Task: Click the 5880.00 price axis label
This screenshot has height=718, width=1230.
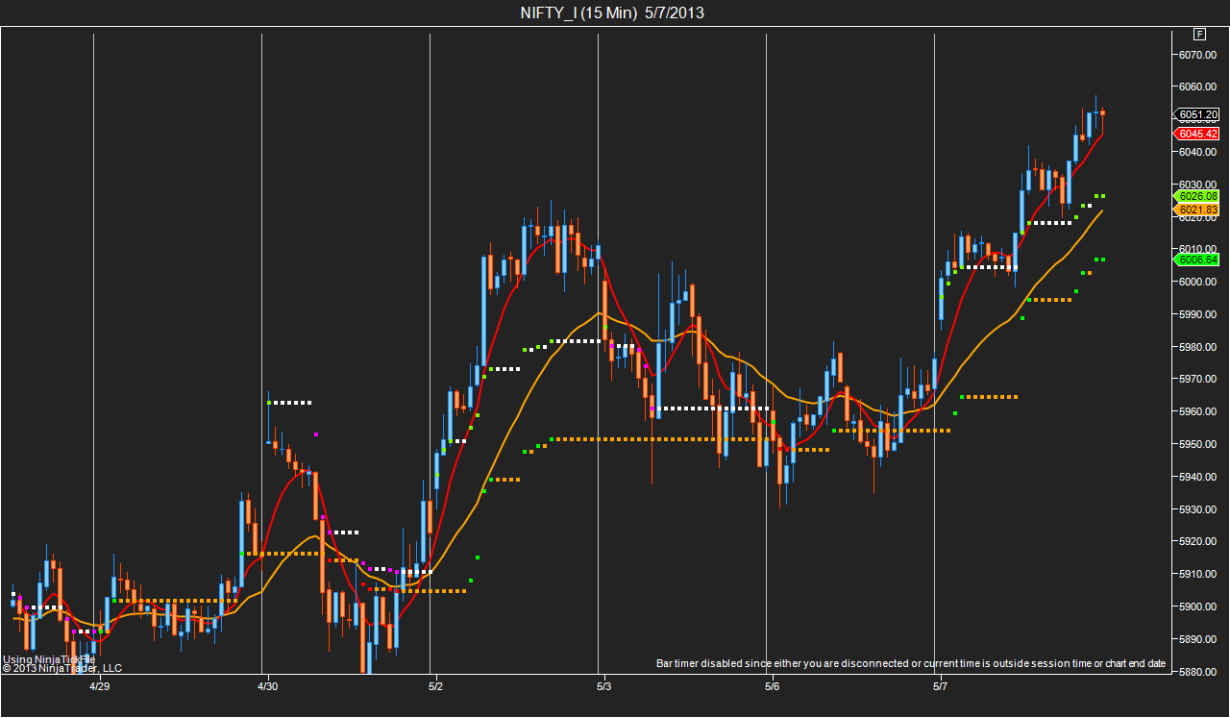Action: [1199, 671]
